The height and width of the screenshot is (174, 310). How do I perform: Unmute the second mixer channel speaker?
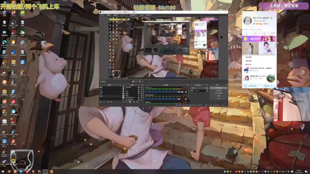point(182,99)
